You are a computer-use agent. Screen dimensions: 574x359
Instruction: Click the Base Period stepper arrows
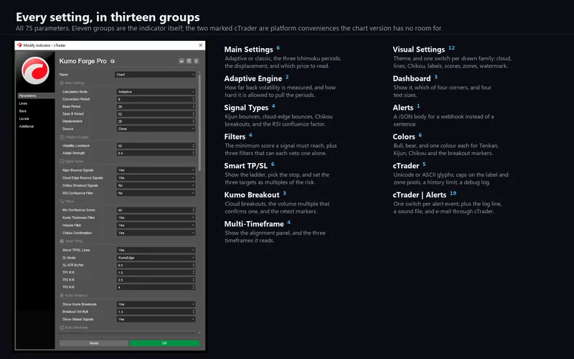click(193, 106)
